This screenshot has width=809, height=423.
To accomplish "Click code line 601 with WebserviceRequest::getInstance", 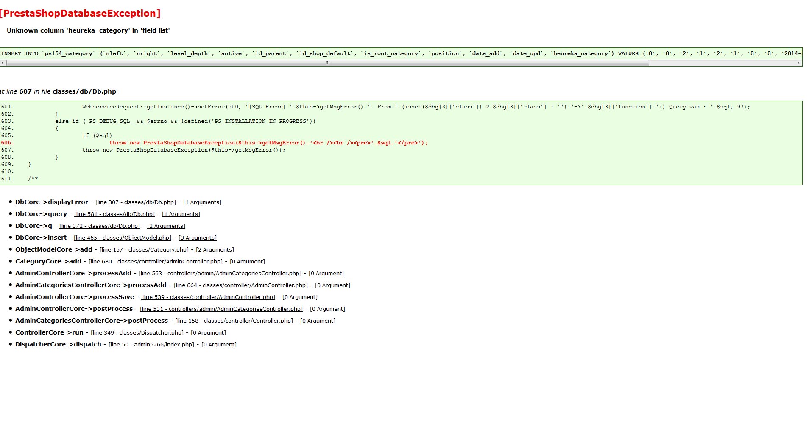I will point(416,107).
